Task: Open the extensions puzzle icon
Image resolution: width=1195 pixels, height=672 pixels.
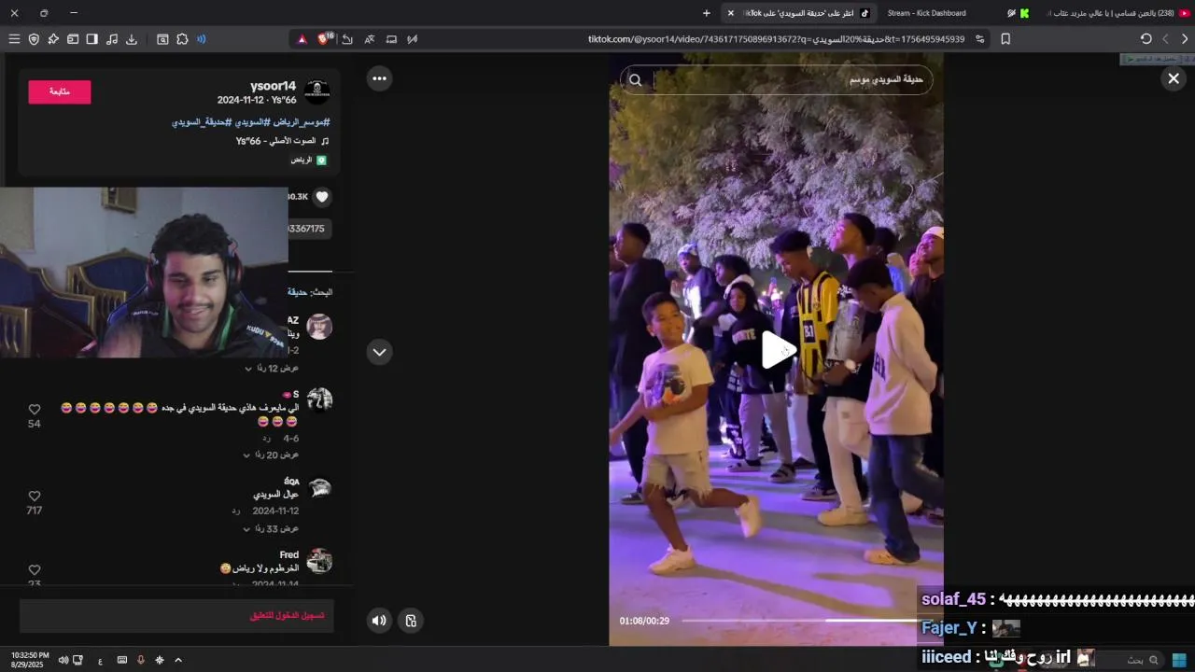Action: (x=182, y=39)
